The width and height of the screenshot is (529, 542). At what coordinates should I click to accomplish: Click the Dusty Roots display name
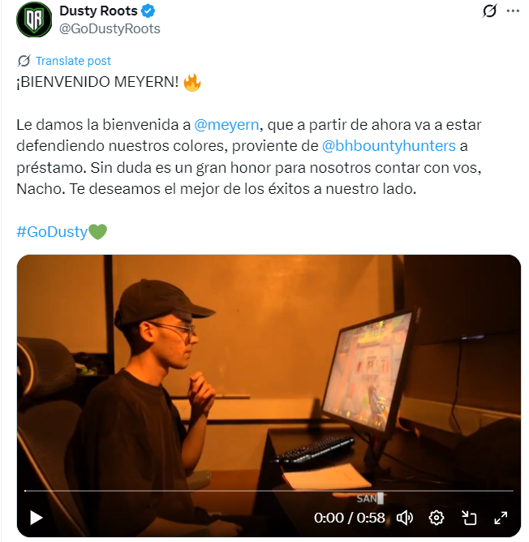point(98,11)
